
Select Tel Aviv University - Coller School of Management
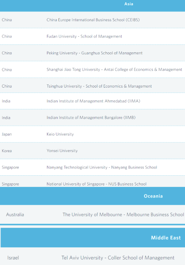pyautogui.click(x=118, y=258)
